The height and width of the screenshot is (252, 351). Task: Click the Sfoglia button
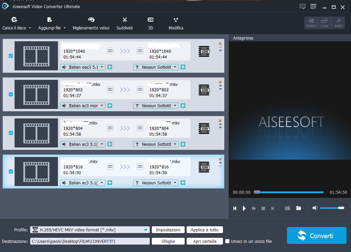click(168, 241)
